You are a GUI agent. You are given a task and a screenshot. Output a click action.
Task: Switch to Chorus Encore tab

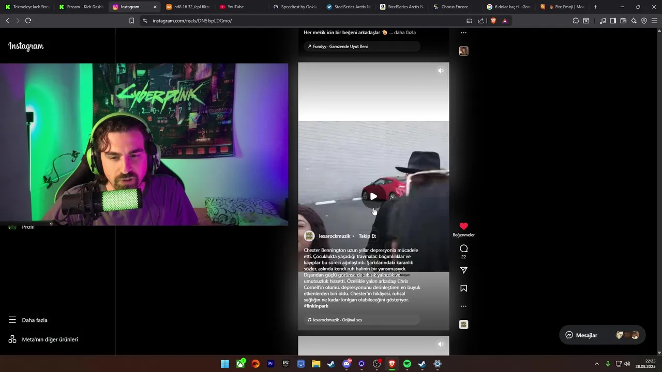coord(456,7)
